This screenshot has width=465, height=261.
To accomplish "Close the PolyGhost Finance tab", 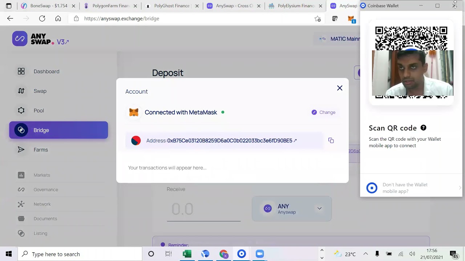I will click(197, 6).
